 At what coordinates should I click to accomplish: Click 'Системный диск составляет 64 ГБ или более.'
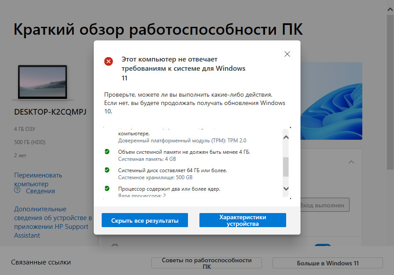[x=173, y=170]
